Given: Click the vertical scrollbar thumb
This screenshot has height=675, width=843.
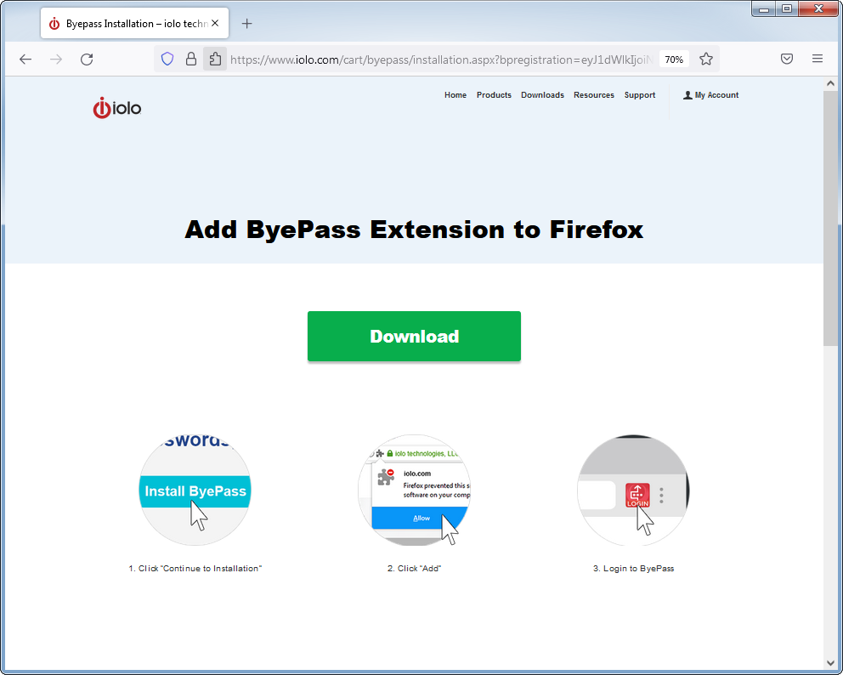Looking at the screenshot, I should [x=830, y=218].
